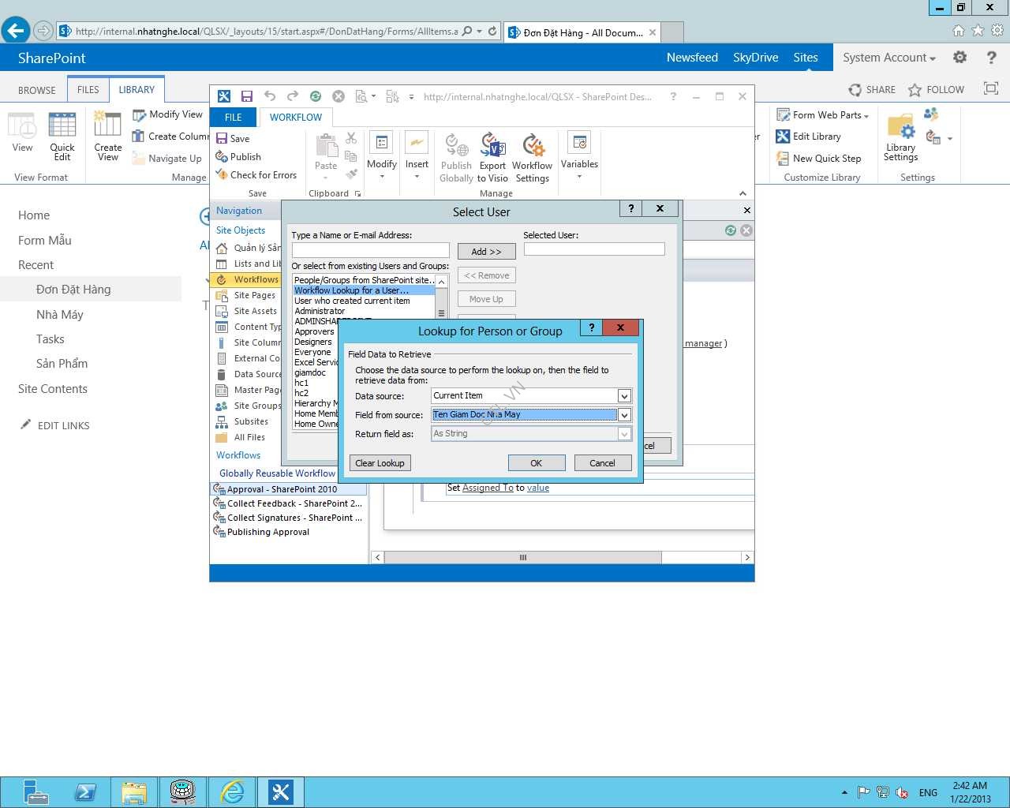Click the Quick Edit view icon
Viewport: 1010px width, 808px height.
click(x=62, y=136)
